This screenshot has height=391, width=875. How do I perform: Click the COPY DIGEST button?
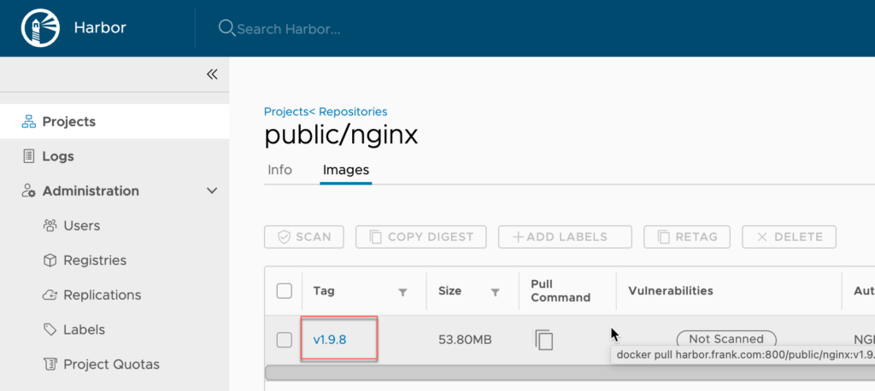point(421,237)
